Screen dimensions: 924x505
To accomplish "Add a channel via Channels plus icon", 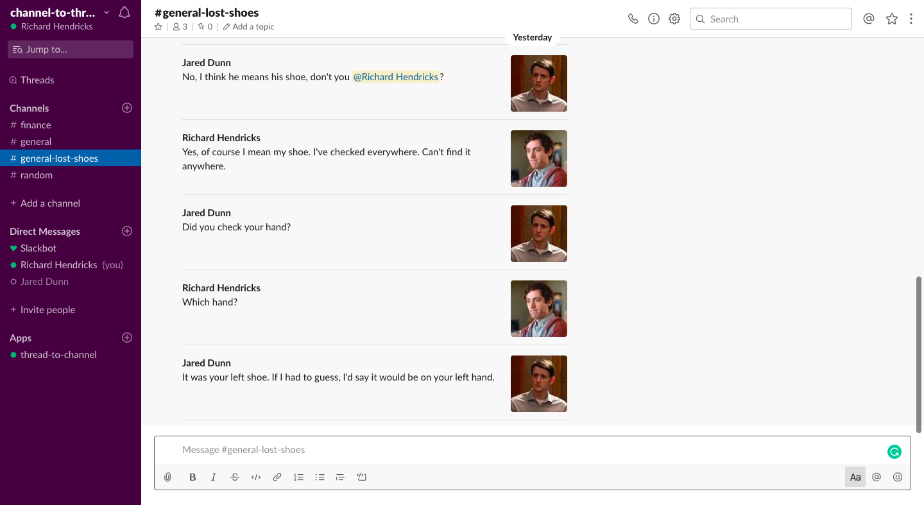I will (127, 108).
